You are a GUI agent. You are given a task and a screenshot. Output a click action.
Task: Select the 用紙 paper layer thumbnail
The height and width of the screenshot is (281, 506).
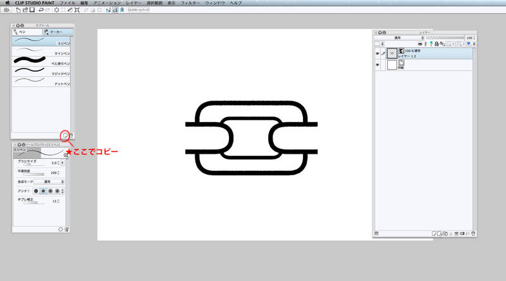(x=392, y=65)
